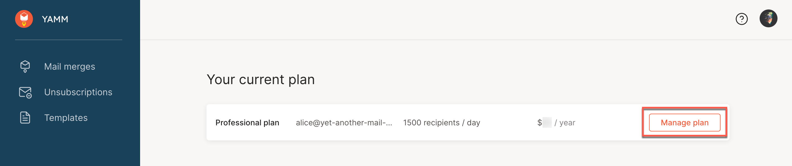Click the Unsubscriptions envelope icon
The height and width of the screenshot is (166, 792).
point(25,92)
